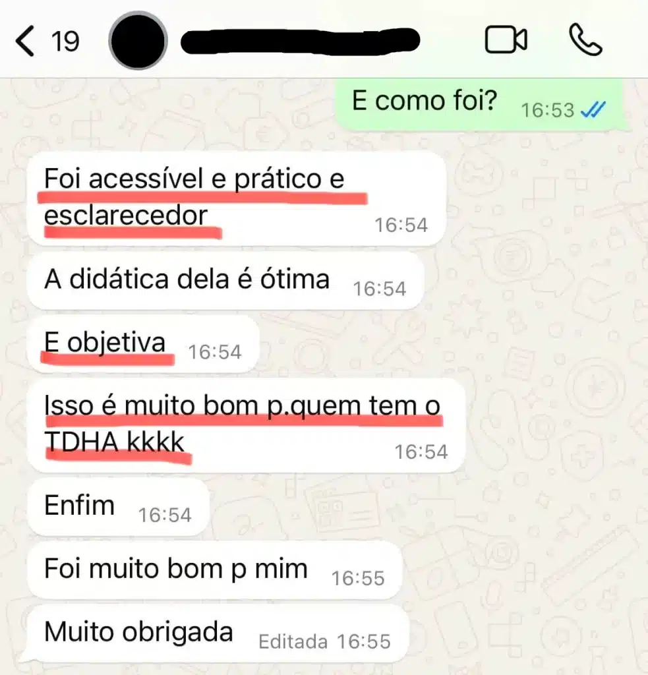
Task: Select the 'Enfim' message bubble
Action: tap(118, 507)
